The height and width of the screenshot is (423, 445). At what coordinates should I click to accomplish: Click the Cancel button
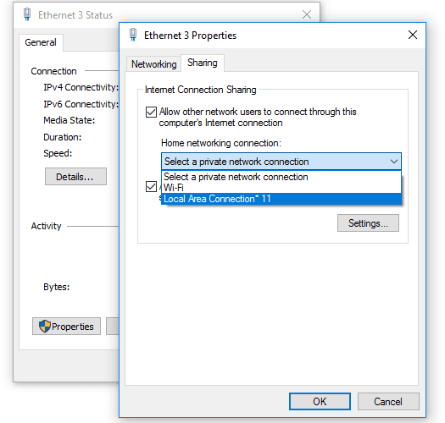388,401
